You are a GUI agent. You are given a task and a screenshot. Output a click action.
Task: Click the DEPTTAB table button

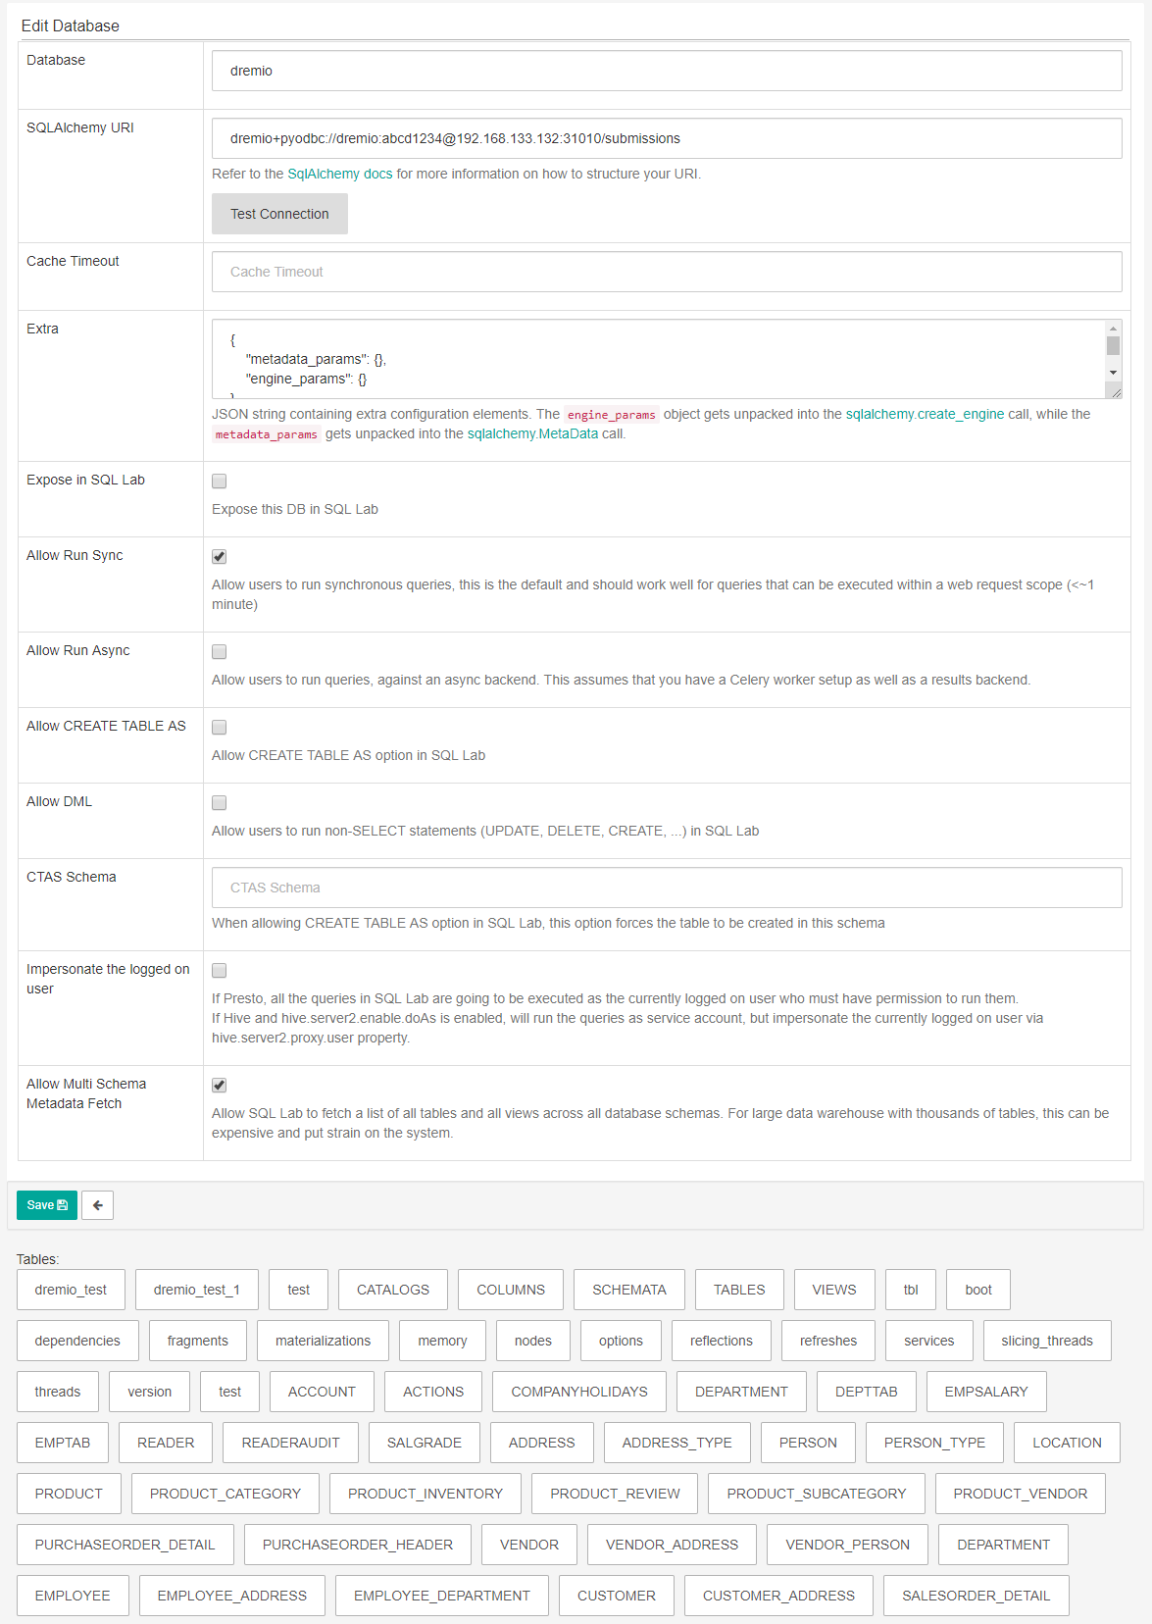[x=867, y=1392]
